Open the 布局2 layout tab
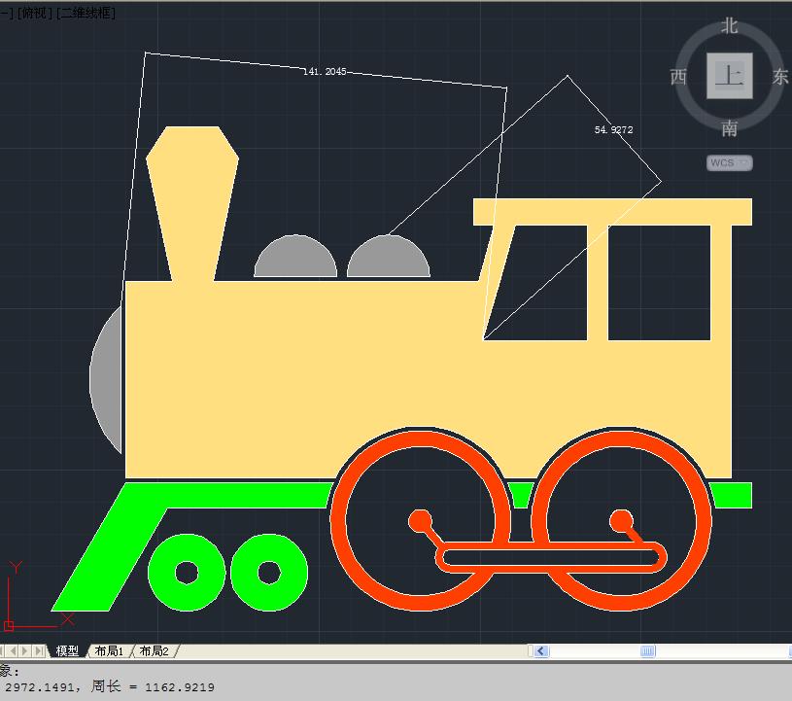 coord(153,650)
